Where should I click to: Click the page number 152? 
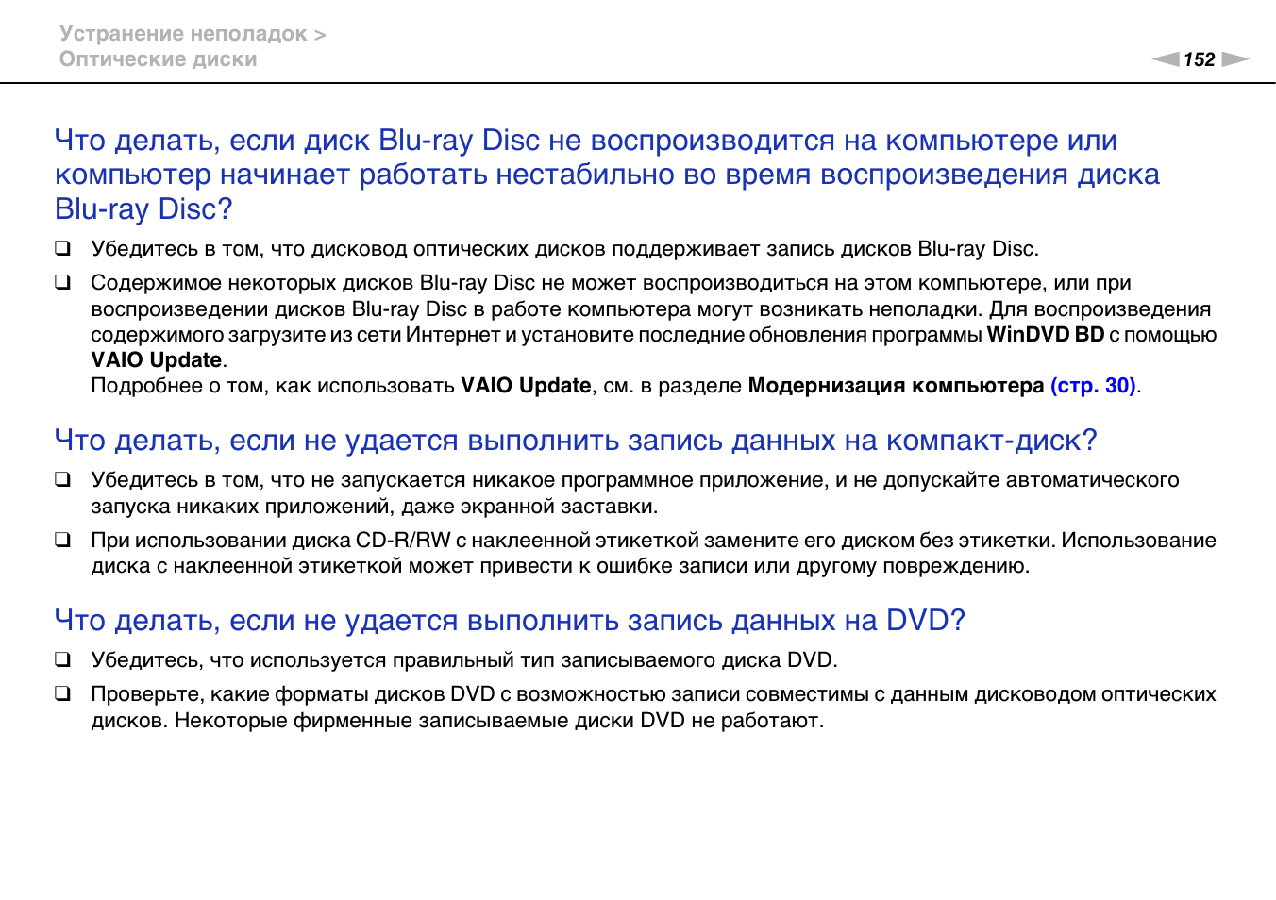(x=1199, y=59)
